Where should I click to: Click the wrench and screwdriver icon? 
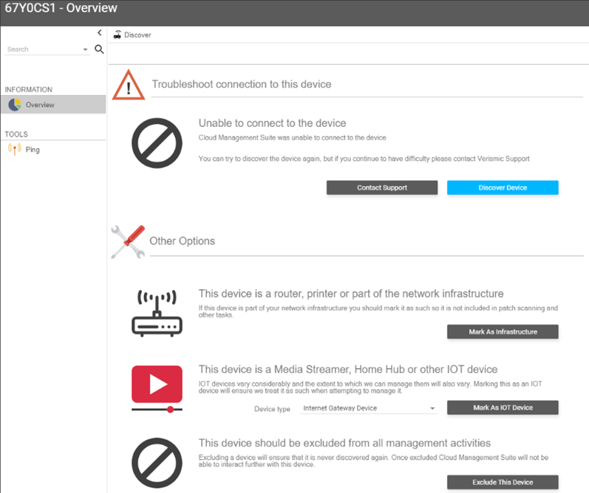[x=128, y=242]
